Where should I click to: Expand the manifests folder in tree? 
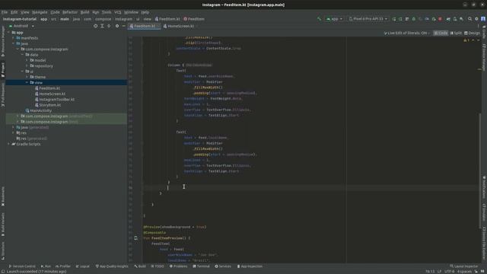(14, 38)
